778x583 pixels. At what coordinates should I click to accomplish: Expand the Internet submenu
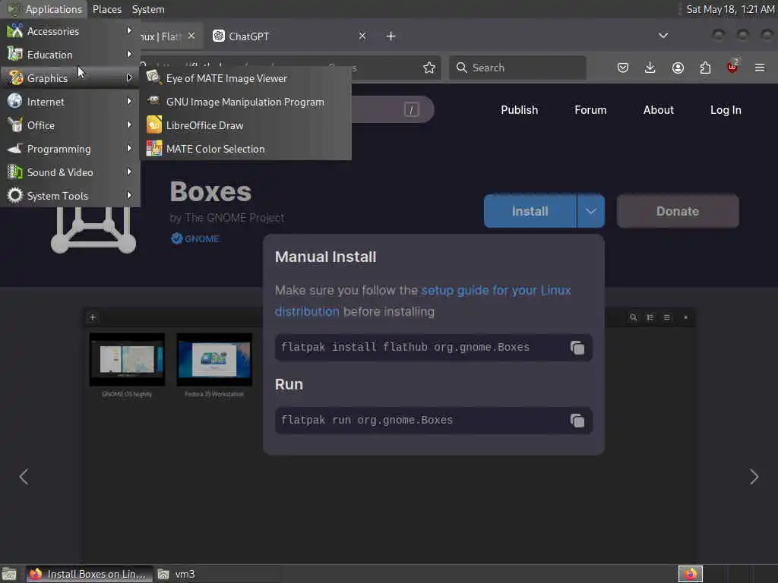click(69, 102)
